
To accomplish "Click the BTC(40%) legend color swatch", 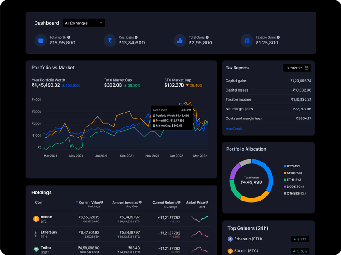I will pyautogui.click(x=285, y=166).
